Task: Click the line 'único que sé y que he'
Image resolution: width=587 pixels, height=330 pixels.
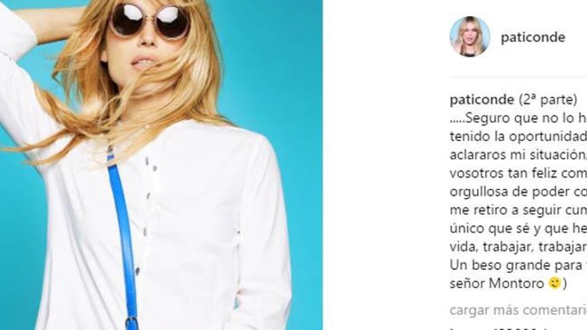Action: click(x=518, y=229)
